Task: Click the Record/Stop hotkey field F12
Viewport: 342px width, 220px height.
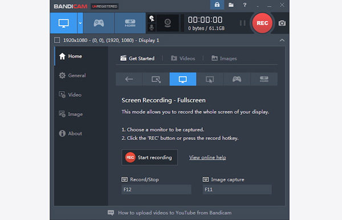Action: (x=156, y=189)
